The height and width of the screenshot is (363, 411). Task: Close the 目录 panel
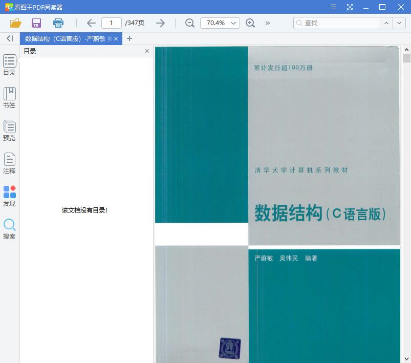click(x=147, y=51)
